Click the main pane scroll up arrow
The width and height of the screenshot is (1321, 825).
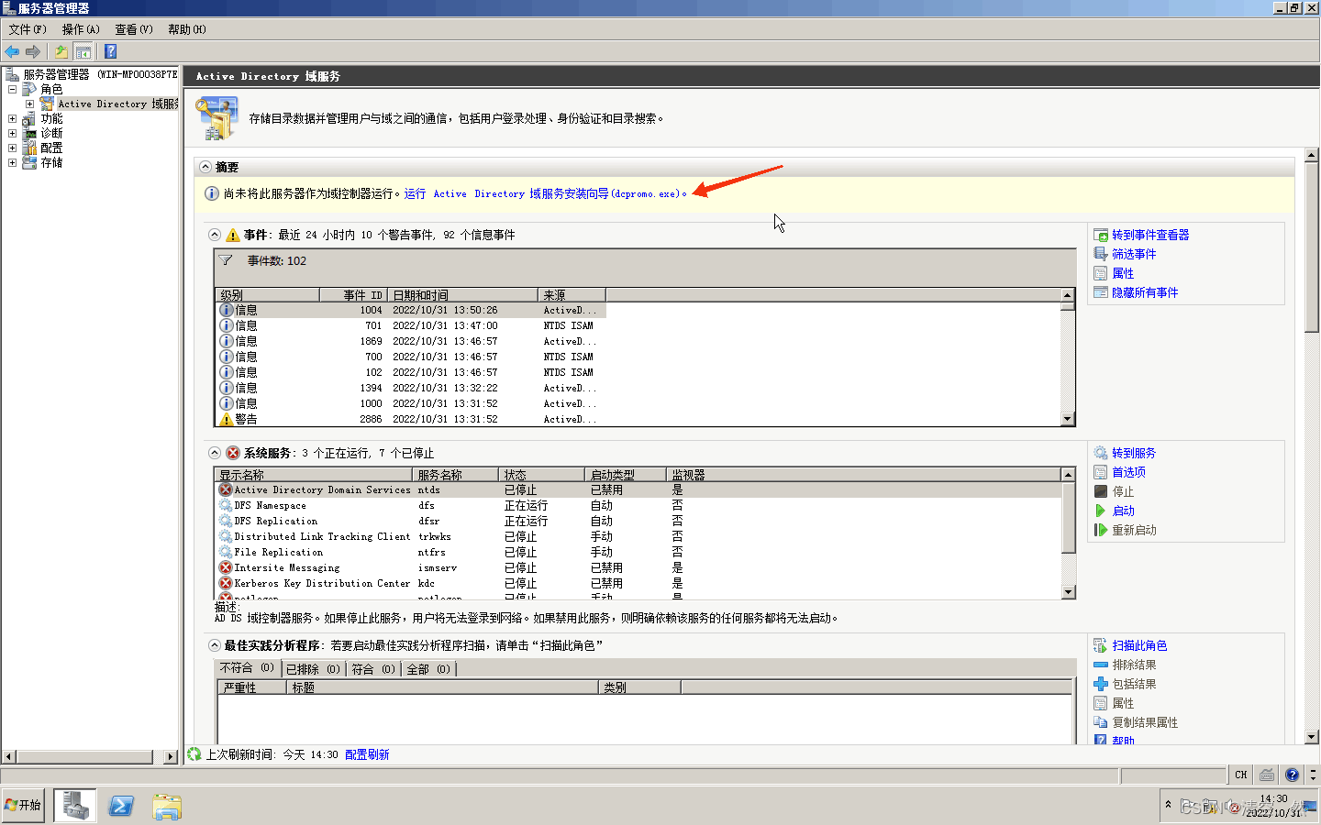click(x=1311, y=155)
